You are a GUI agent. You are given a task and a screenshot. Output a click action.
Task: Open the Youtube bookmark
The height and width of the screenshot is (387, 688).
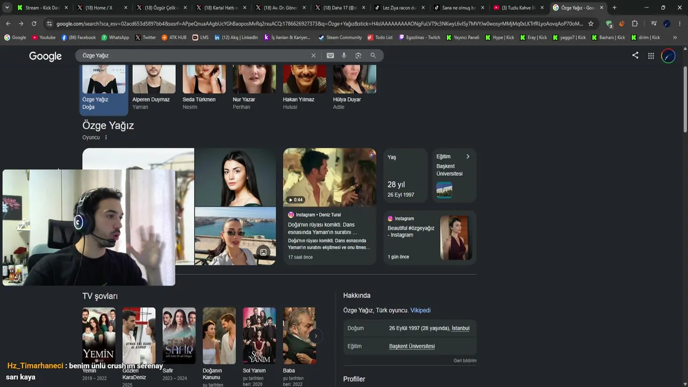(44, 38)
